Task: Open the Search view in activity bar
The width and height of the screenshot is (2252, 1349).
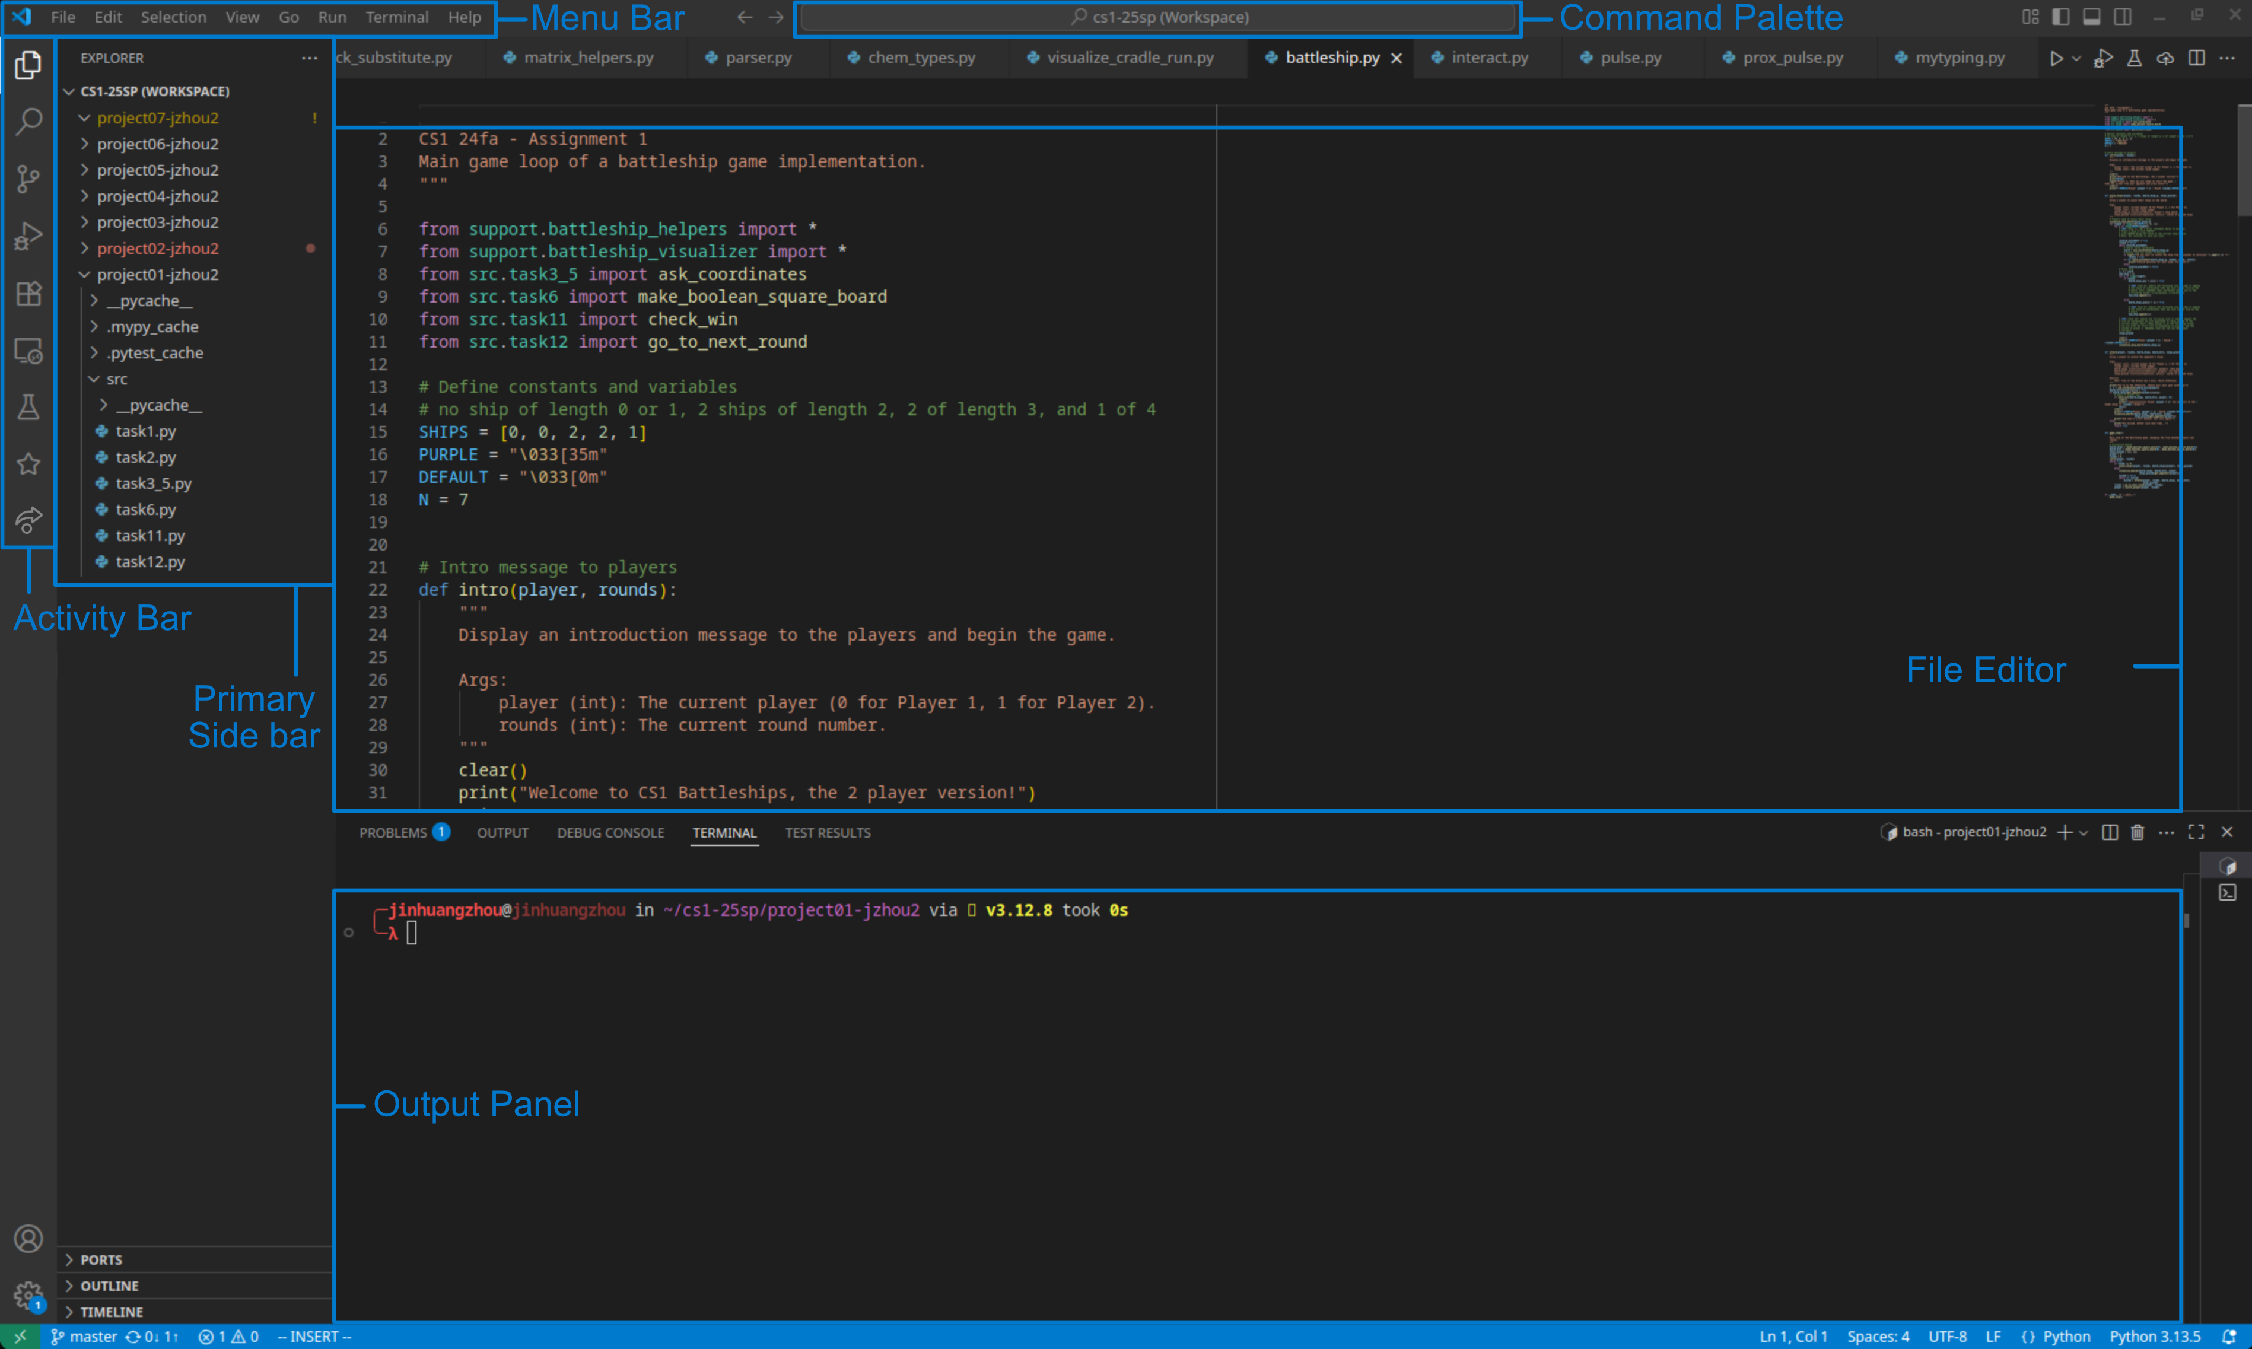Action: (28, 121)
